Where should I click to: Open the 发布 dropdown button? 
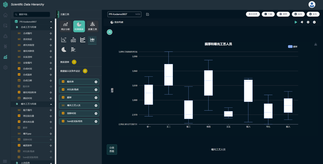coord(313,14)
